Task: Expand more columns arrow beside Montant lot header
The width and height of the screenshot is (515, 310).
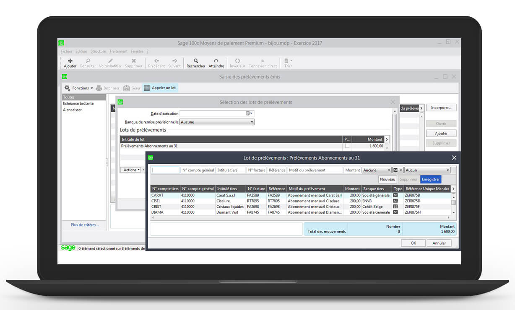Action: [x=387, y=139]
